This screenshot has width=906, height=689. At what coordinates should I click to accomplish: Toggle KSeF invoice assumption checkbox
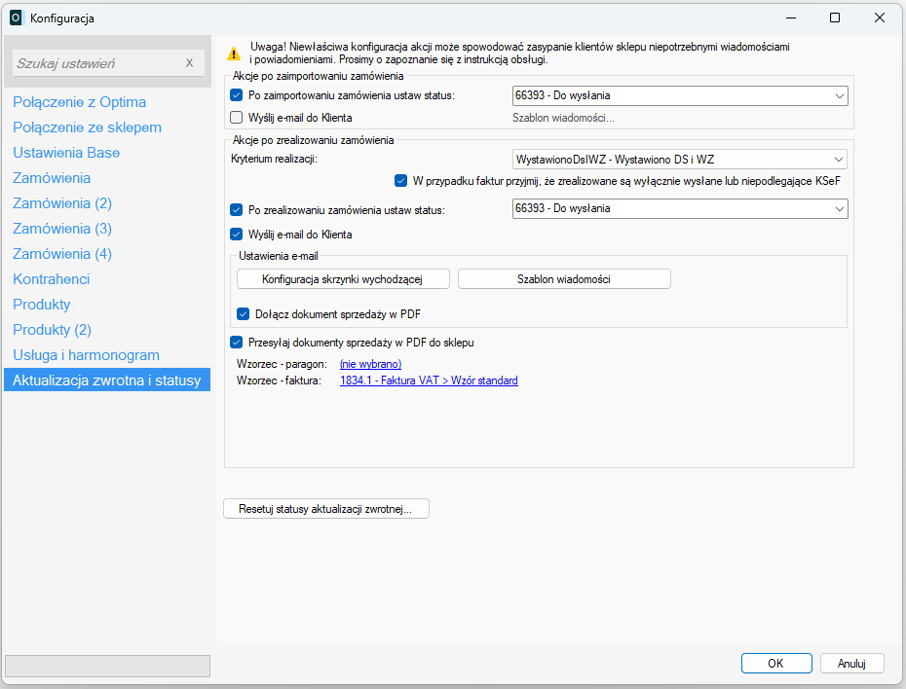400,180
